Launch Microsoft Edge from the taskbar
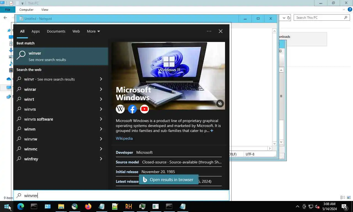 point(21,206)
